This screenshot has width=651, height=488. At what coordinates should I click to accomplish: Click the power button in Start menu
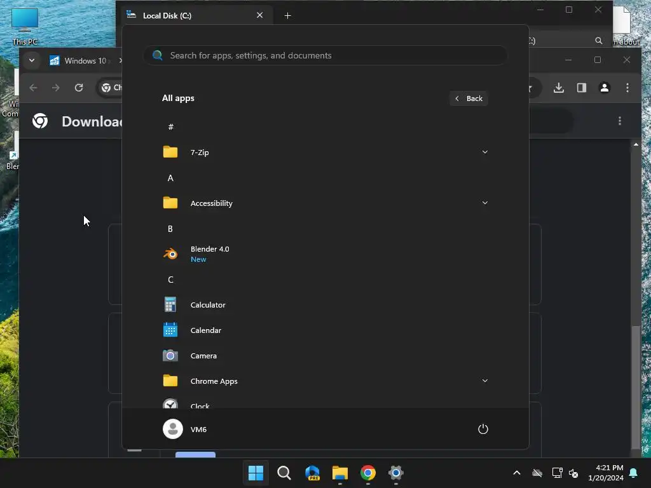click(x=483, y=429)
